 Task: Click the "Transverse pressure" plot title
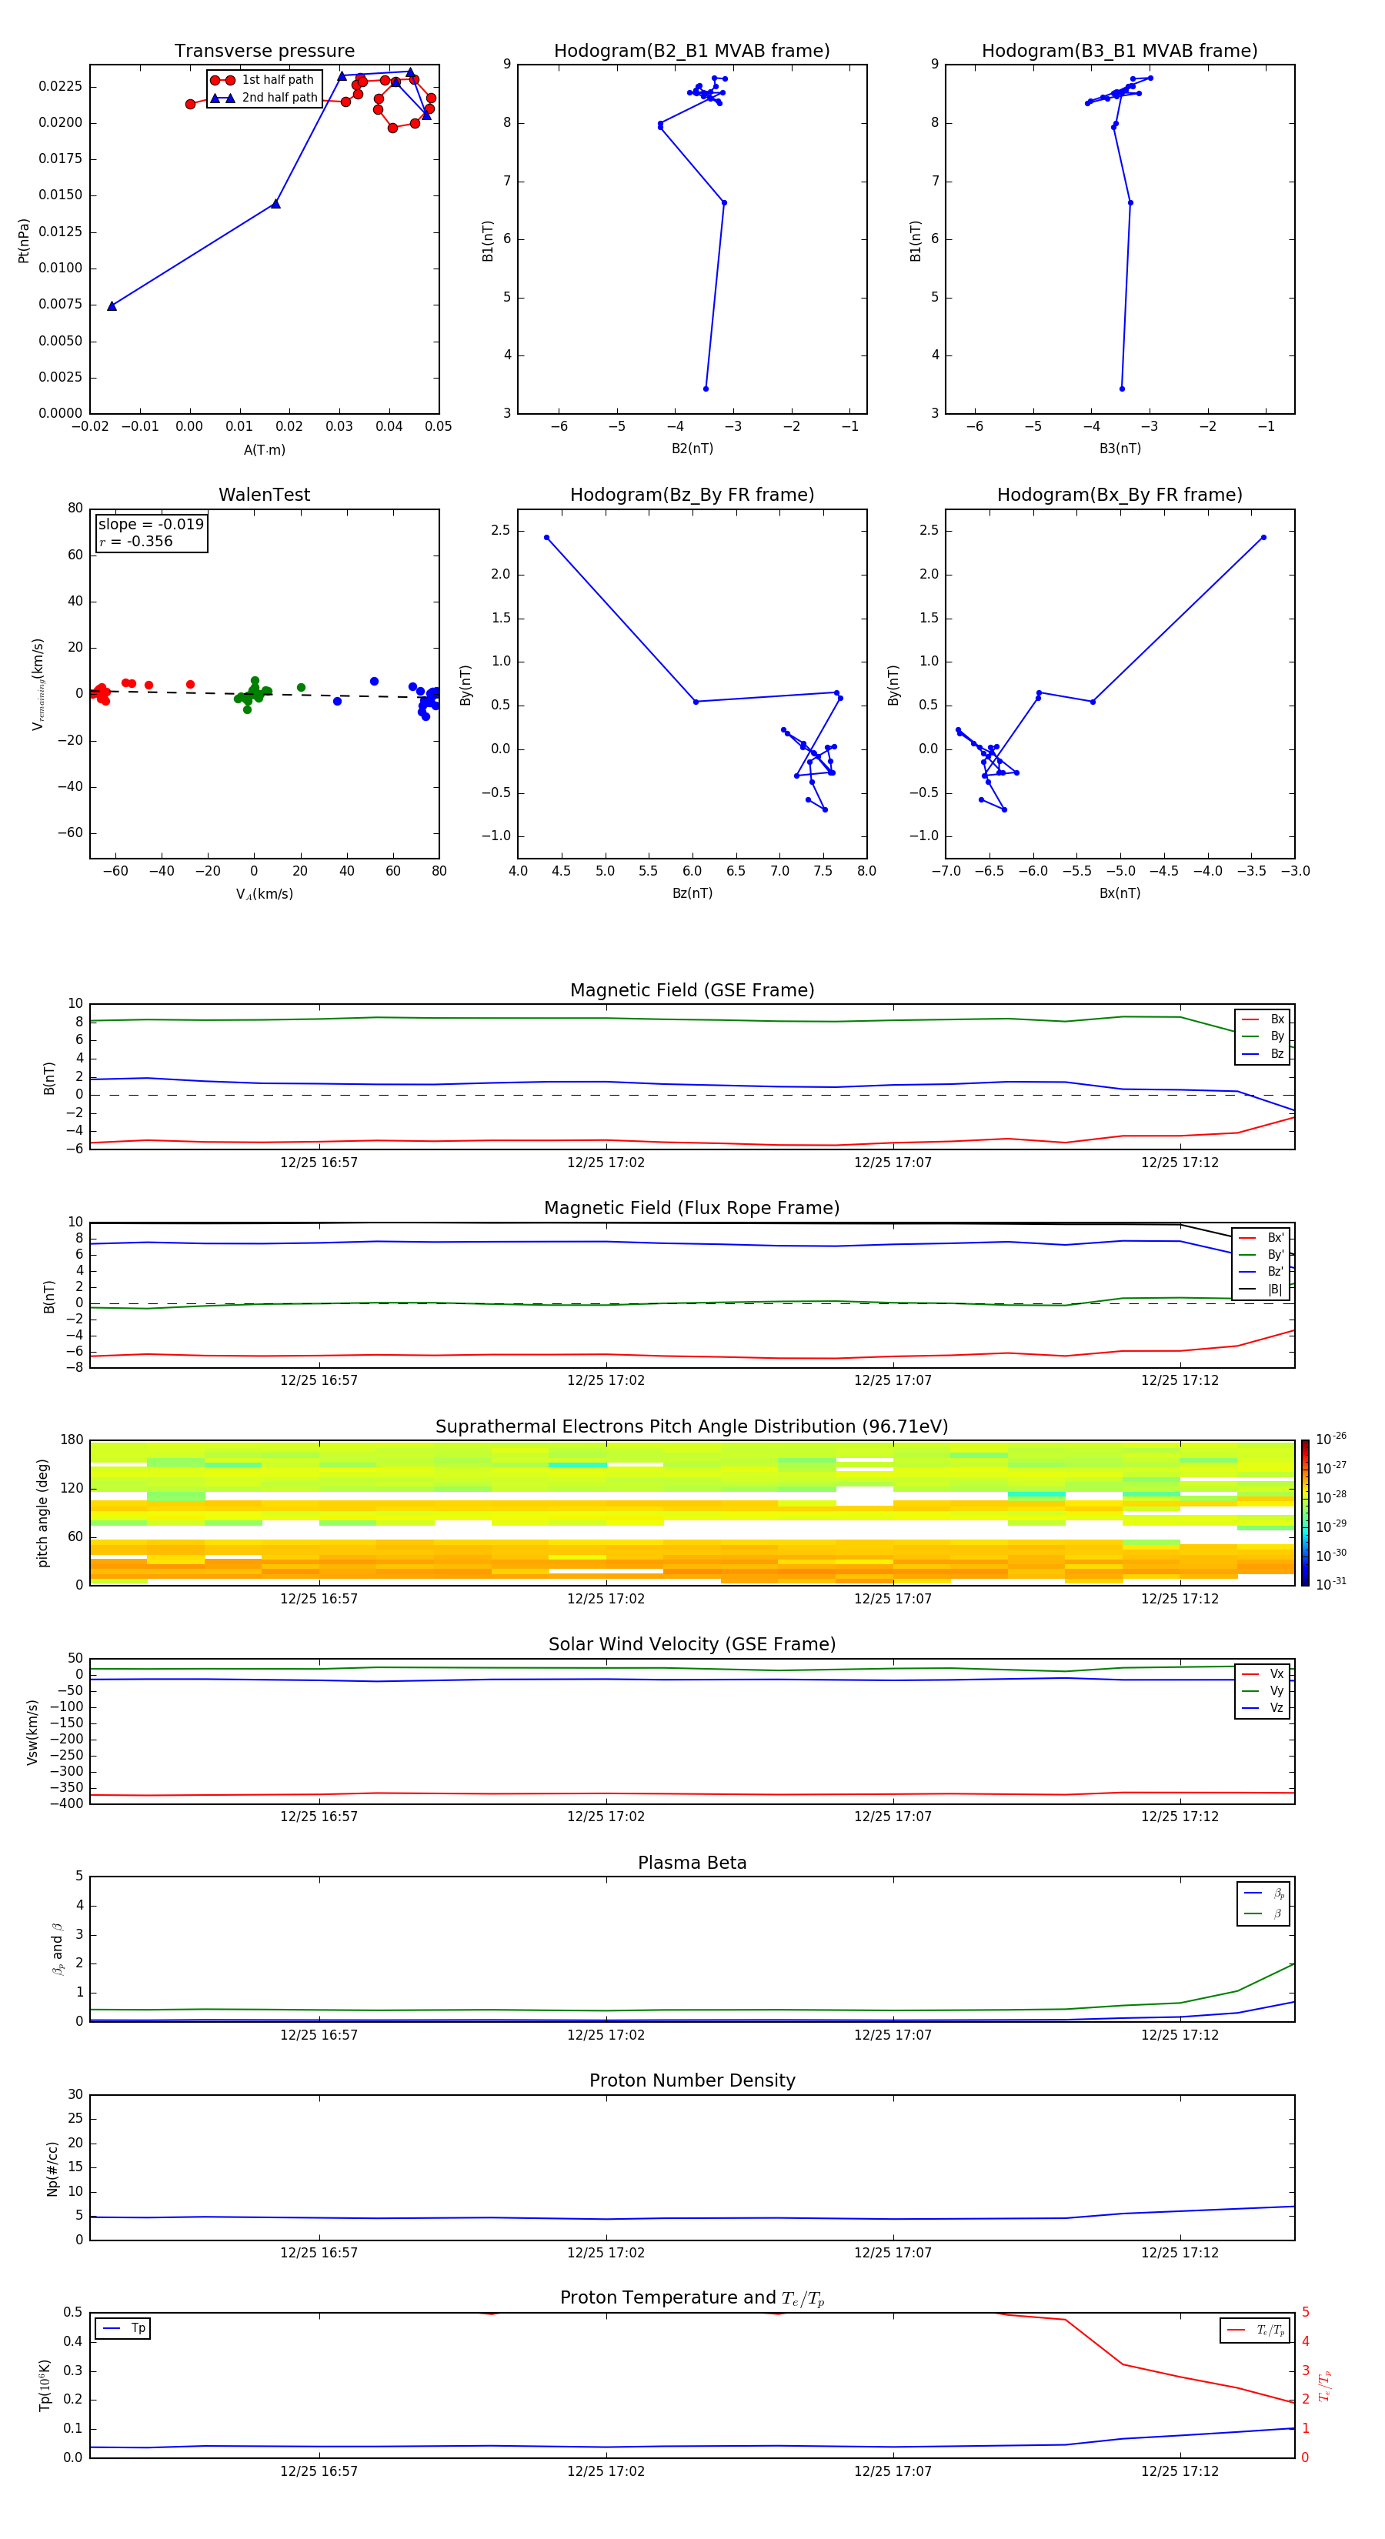(x=264, y=52)
